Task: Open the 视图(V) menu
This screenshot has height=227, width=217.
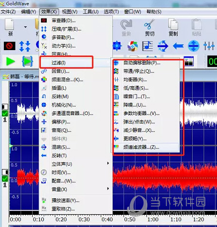Action: (70, 12)
